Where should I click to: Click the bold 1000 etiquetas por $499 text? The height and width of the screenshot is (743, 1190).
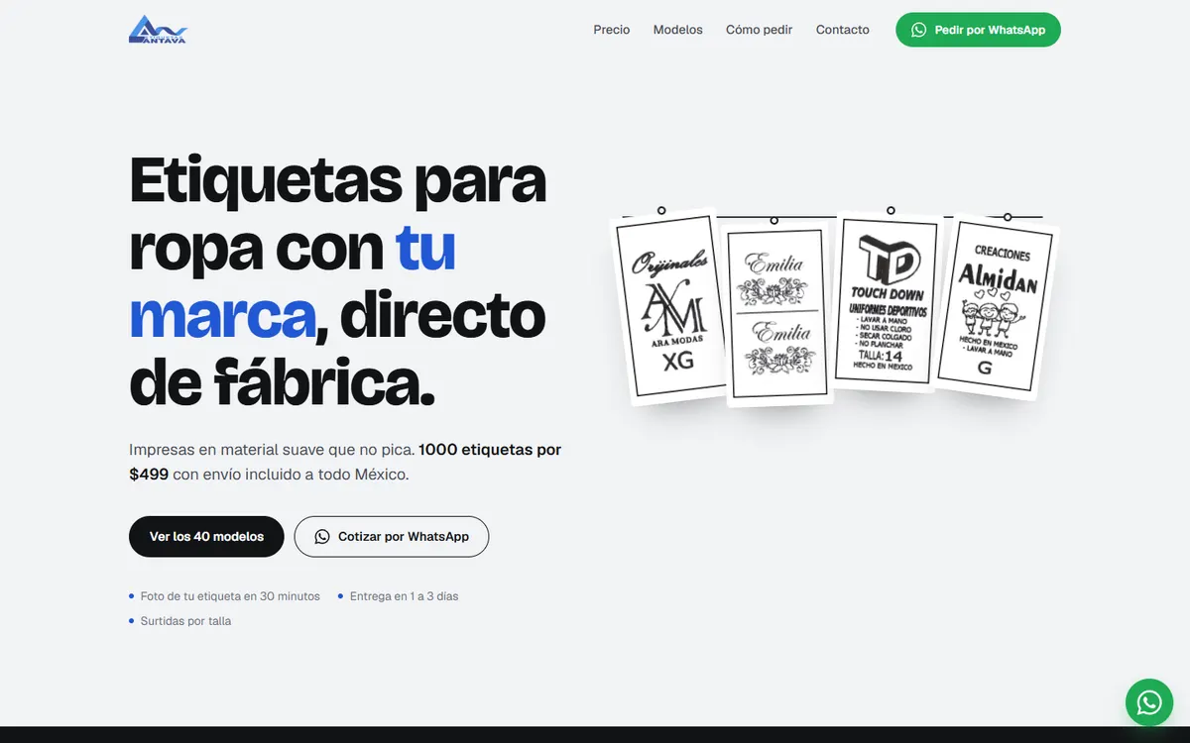[x=345, y=462]
